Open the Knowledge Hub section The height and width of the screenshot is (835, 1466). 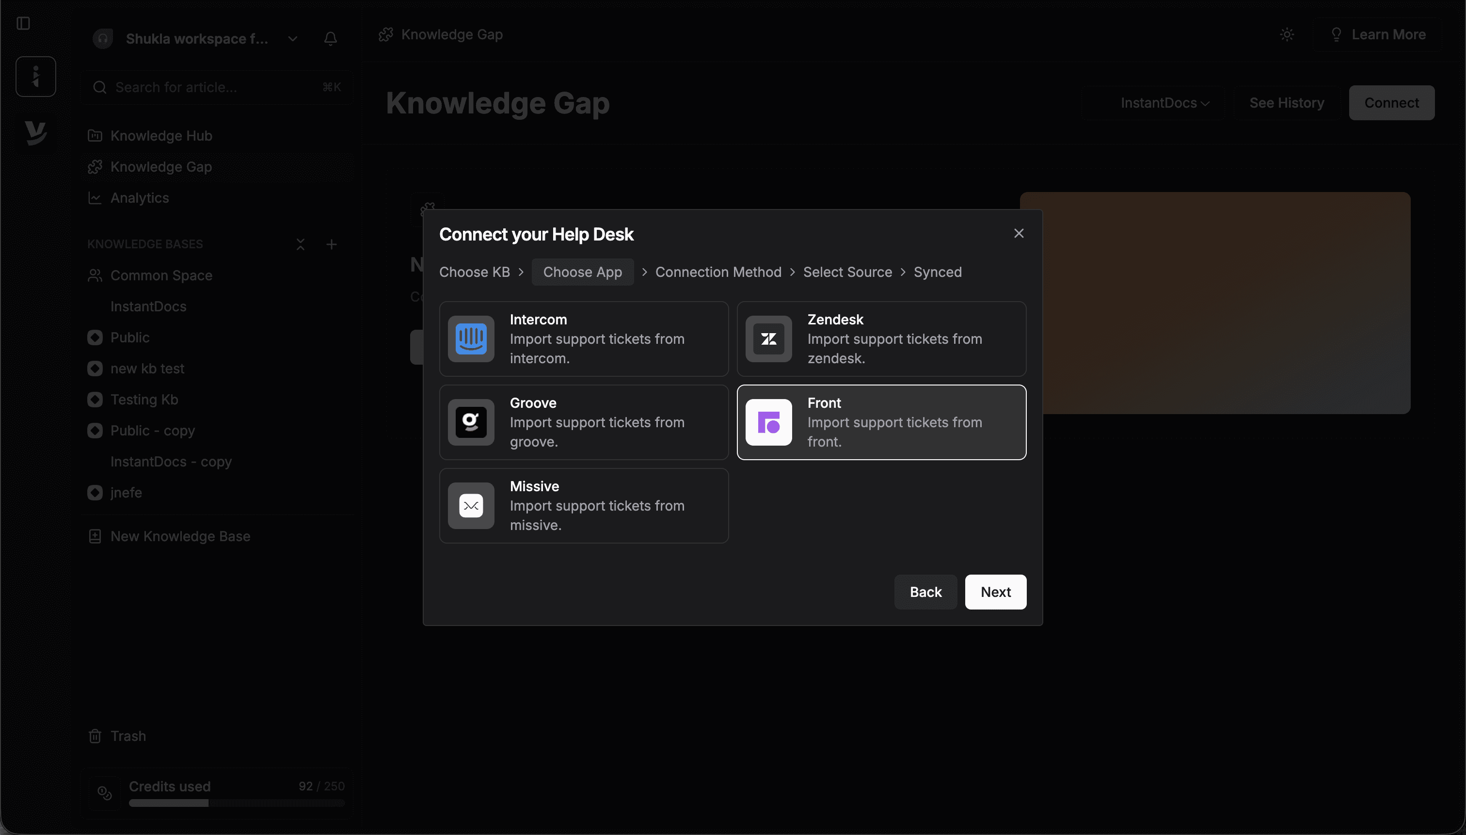point(161,135)
